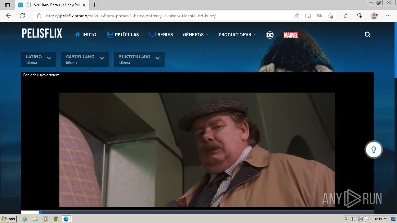
Task: Click the 8:49 PM clock
Action: [x=381, y=219]
